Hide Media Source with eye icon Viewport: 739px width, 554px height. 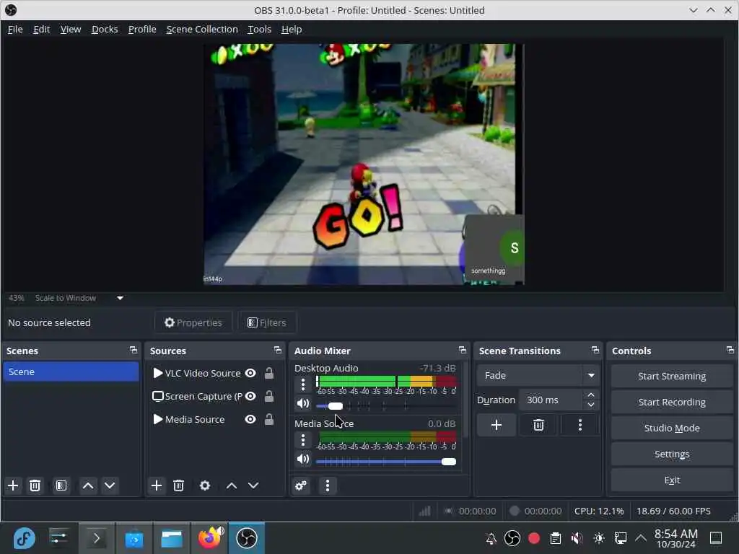pyautogui.click(x=250, y=419)
